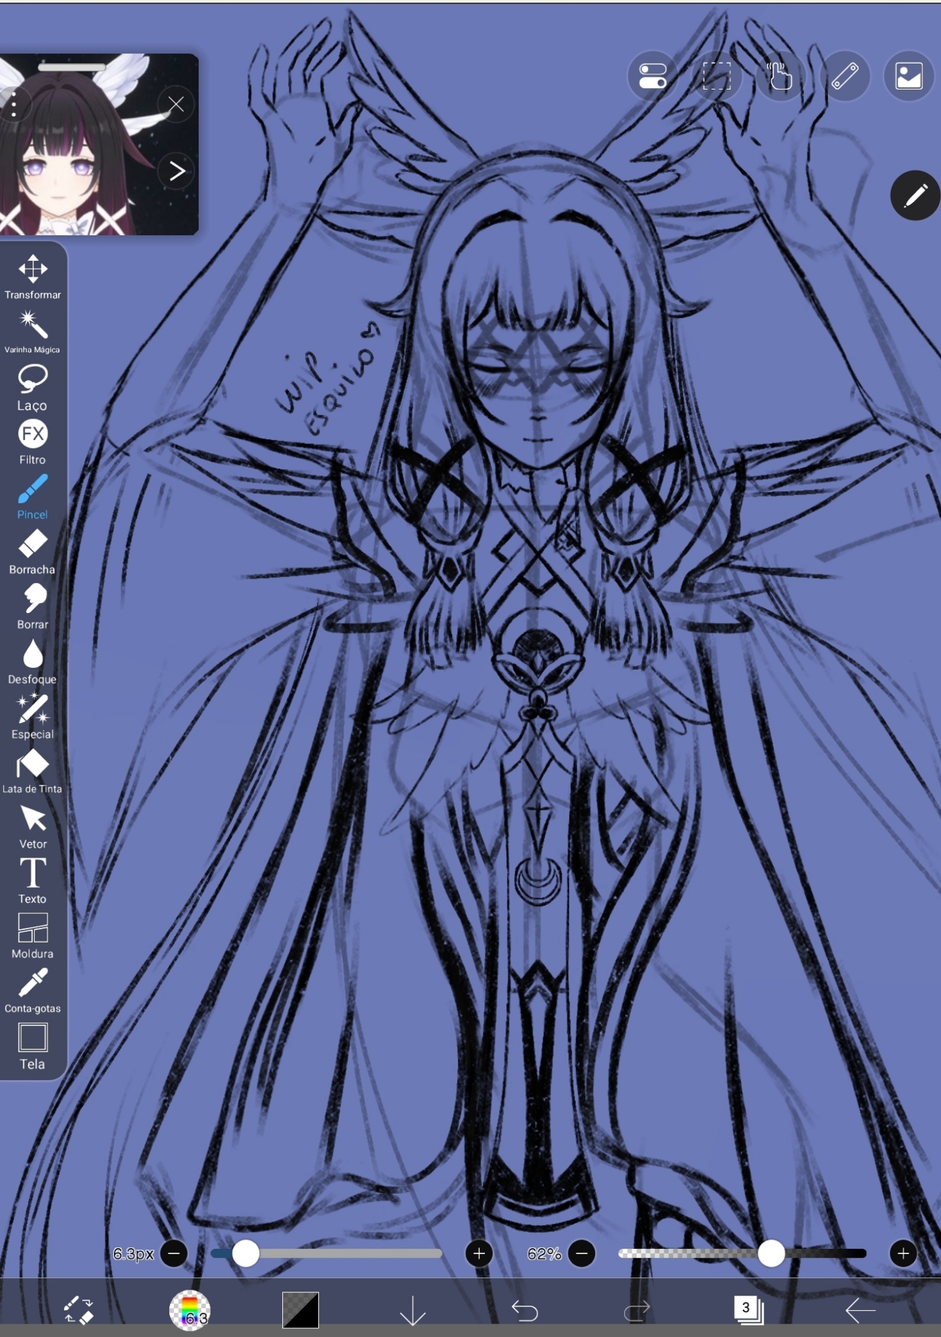Select the Borracha eraser tool
This screenshot has height=1337, width=941.
tap(32, 552)
